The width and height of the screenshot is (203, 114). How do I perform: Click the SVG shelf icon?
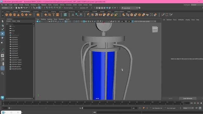tap(57, 15)
